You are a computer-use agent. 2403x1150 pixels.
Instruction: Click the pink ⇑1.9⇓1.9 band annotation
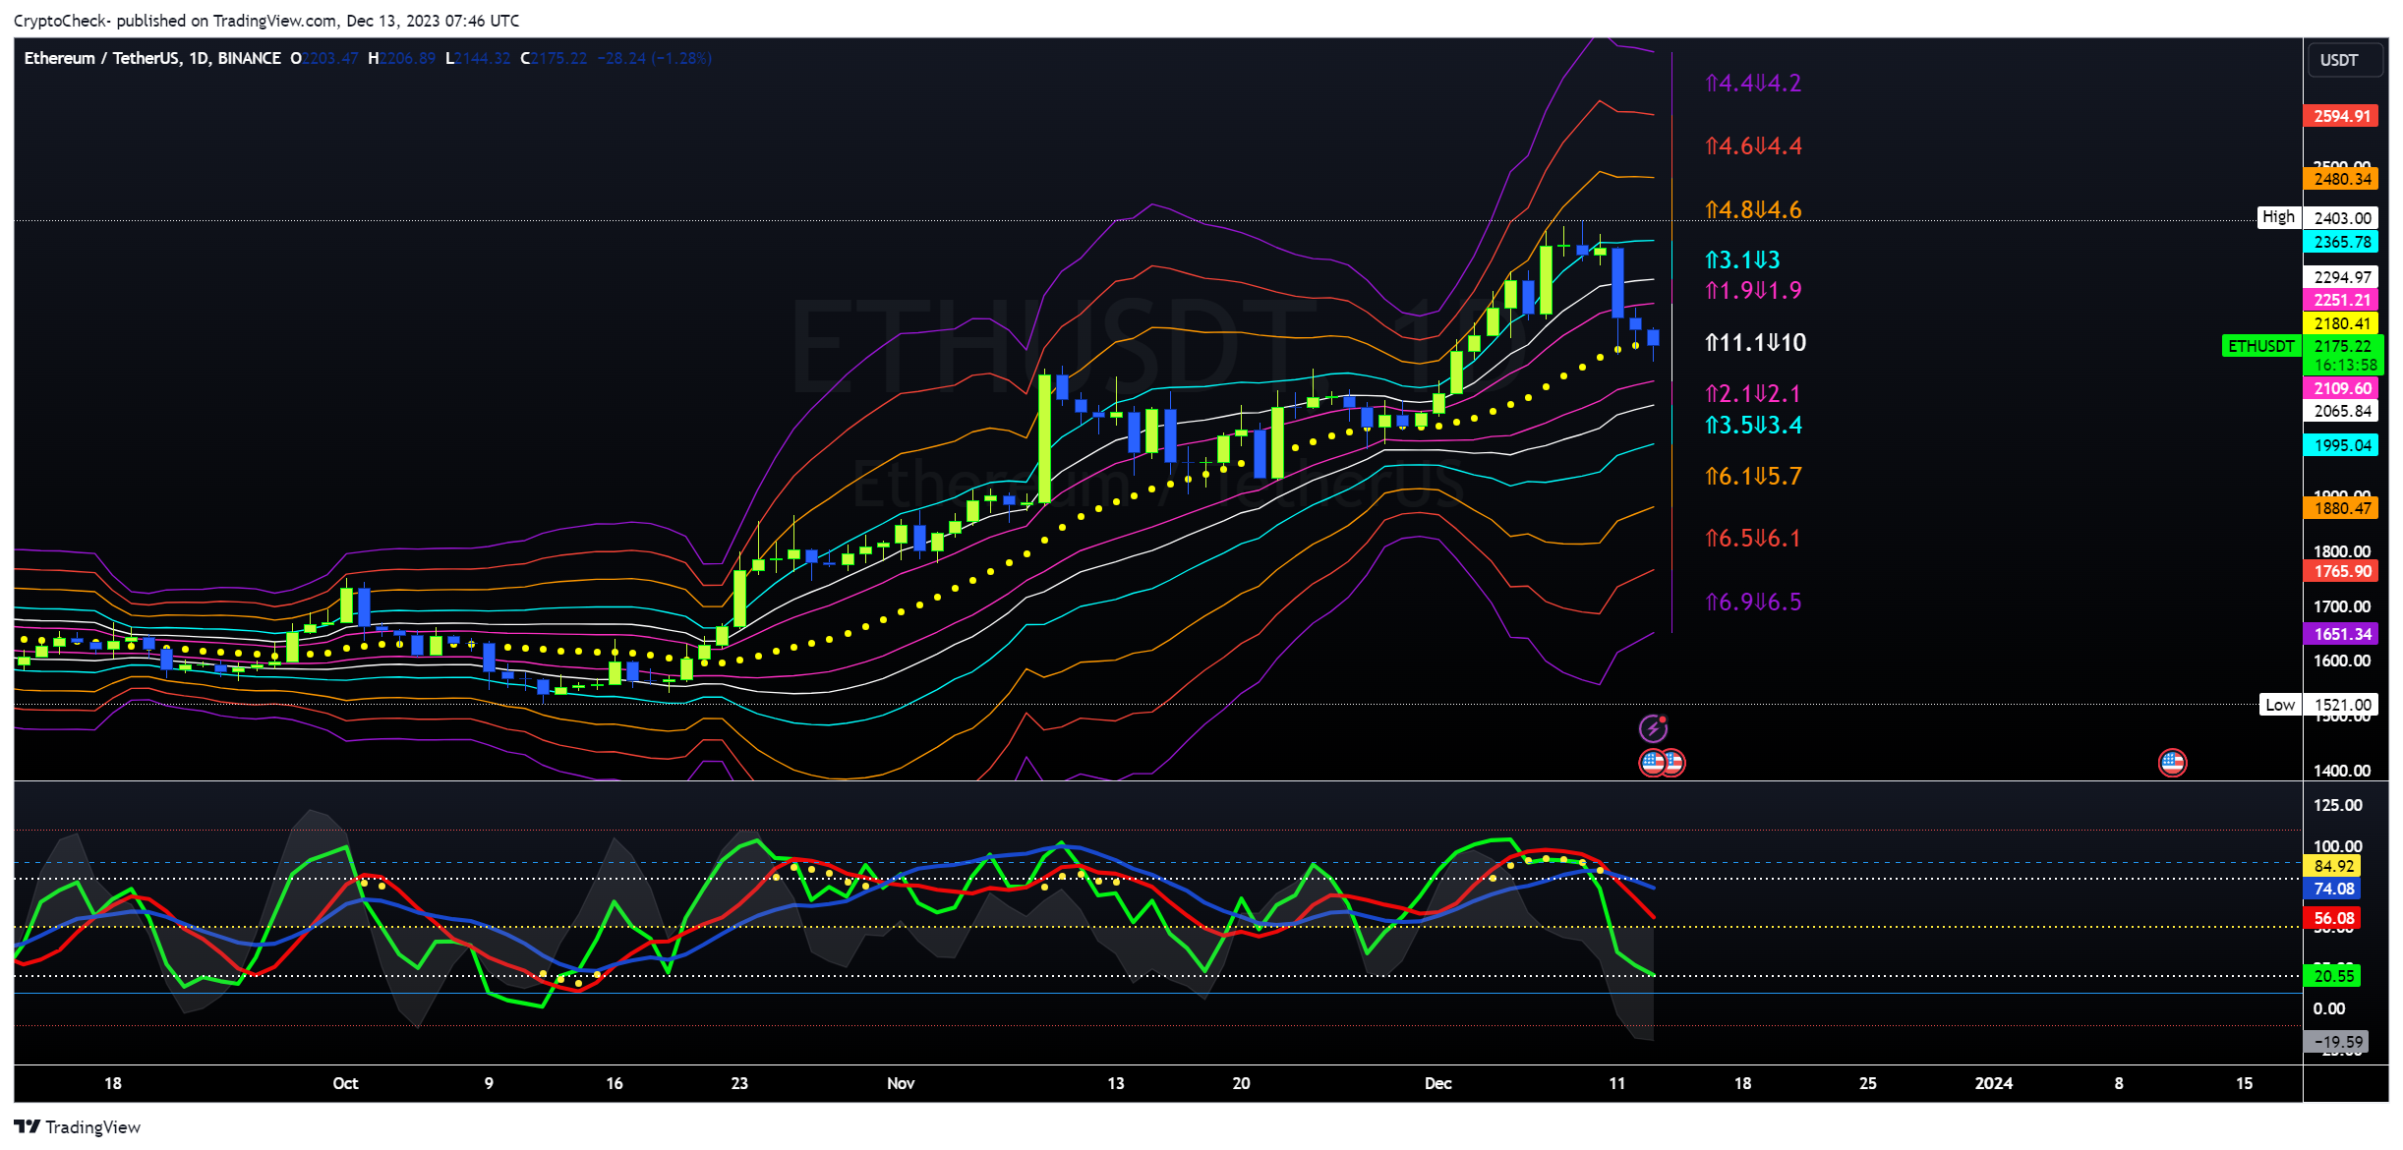click(1753, 291)
